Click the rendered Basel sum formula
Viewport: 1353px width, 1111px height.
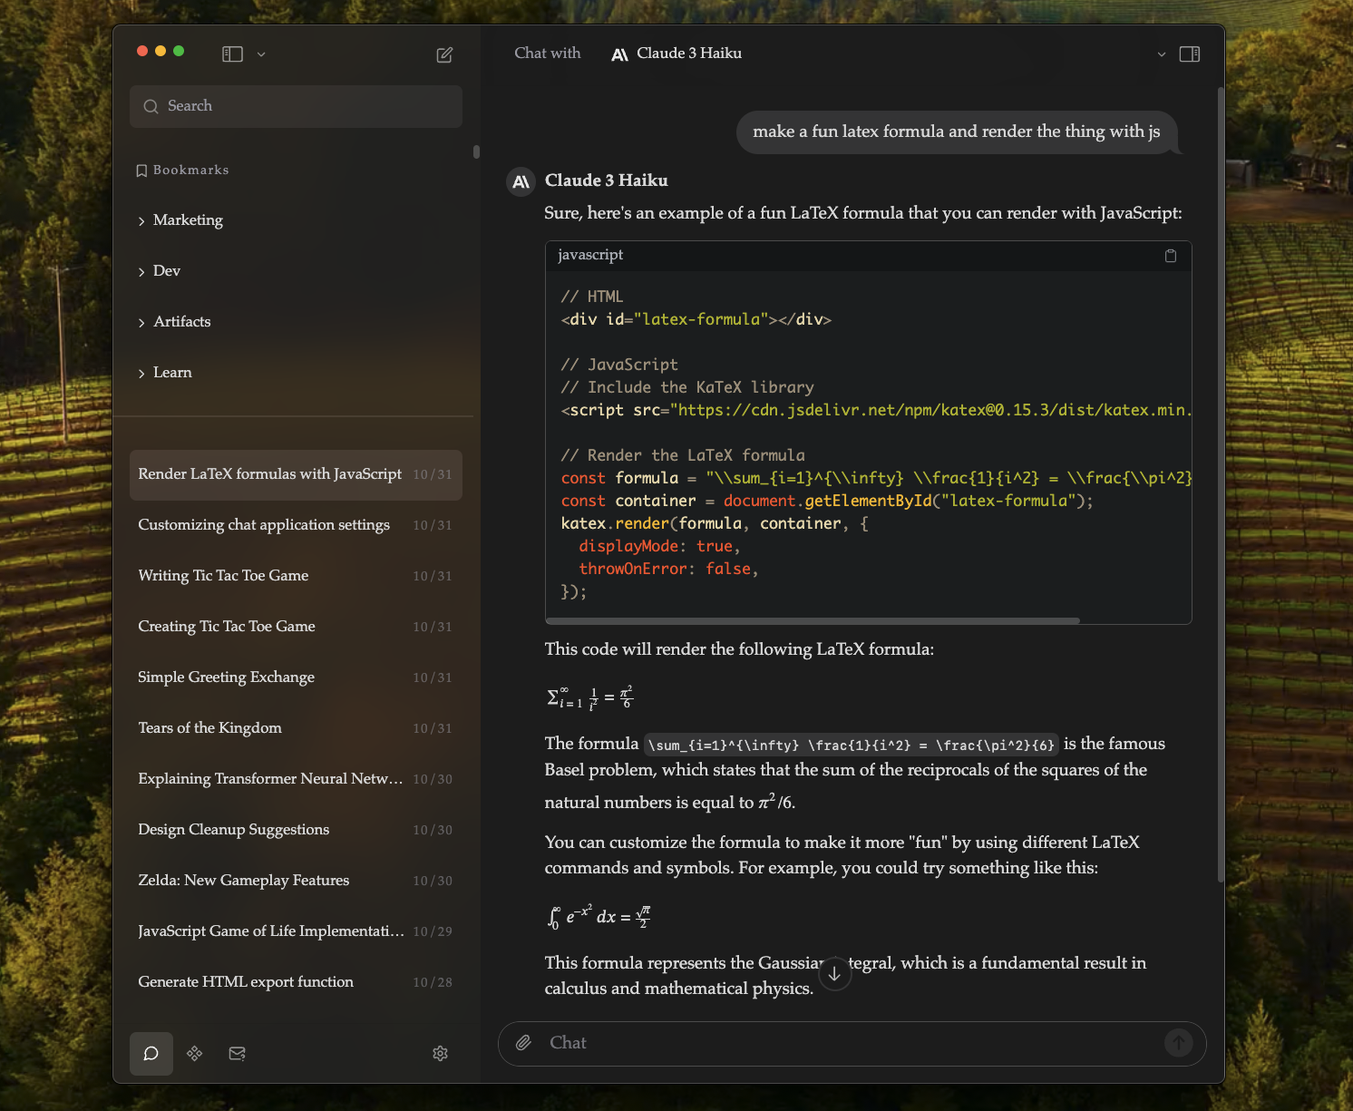pos(589,697)
